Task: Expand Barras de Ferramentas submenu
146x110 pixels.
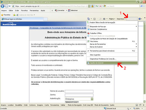Action: tap(112, 44)
